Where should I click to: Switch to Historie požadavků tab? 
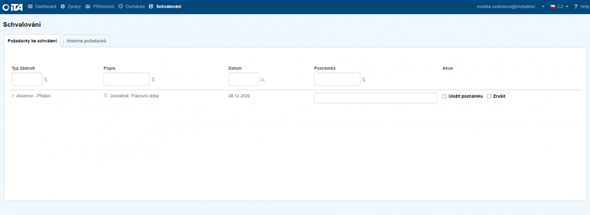tap(87, 41)
